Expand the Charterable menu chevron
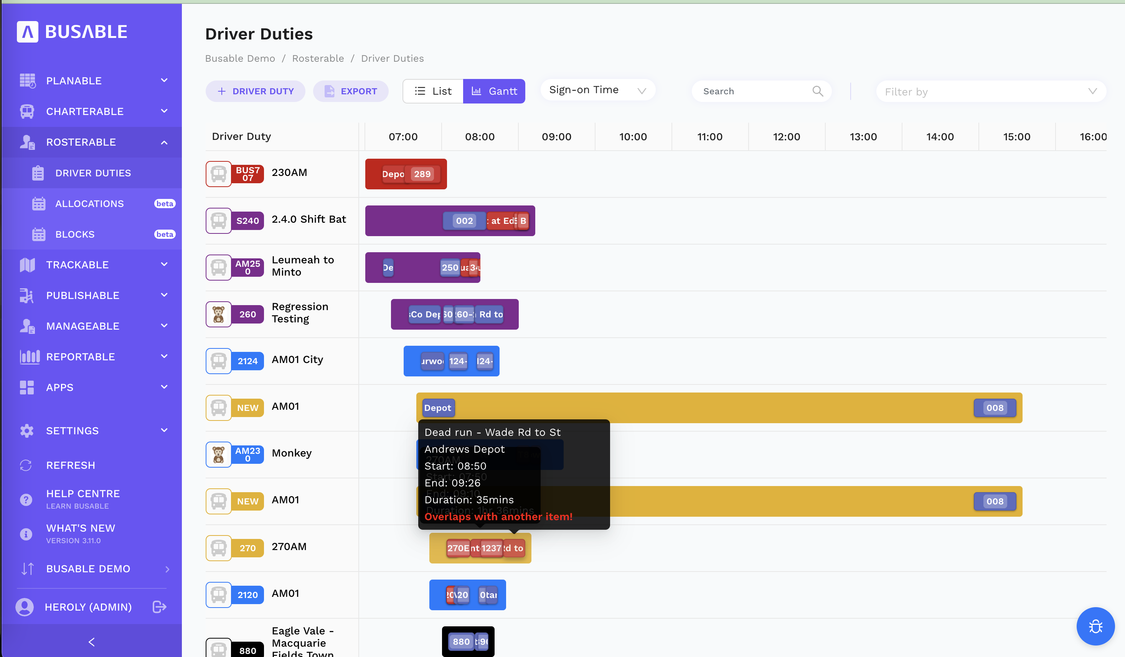The width and height of the screenshot is (1125, 657). point(164,111)
